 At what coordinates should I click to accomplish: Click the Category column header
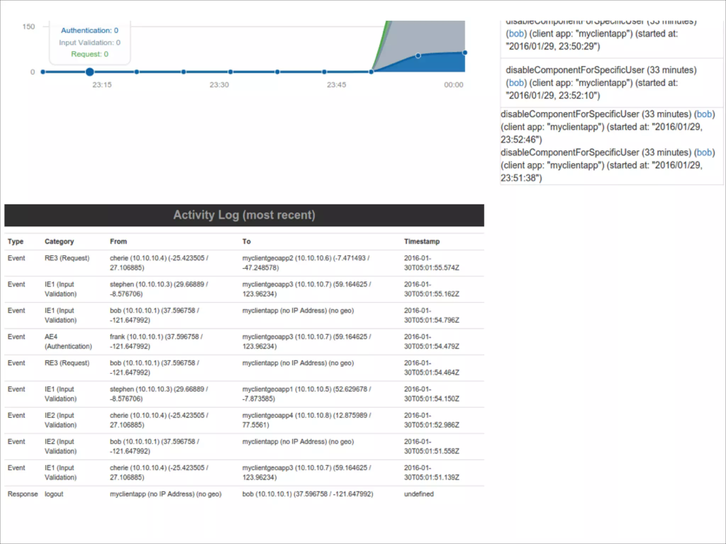pos(59,242)
